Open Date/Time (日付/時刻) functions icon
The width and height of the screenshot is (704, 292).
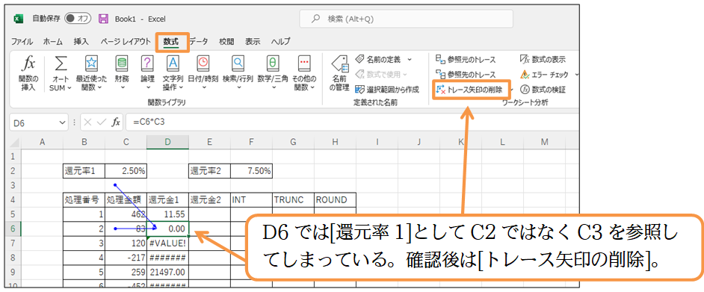(203, 63)
